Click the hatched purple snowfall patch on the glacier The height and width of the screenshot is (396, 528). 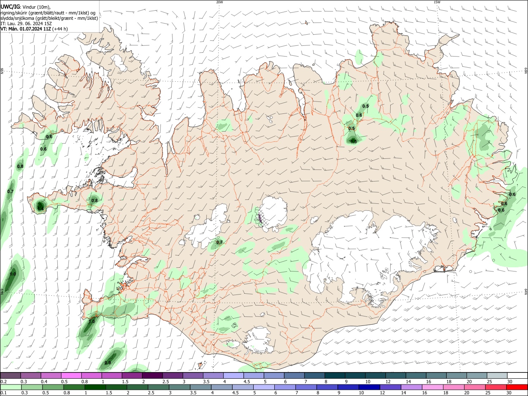pos(261,217)
